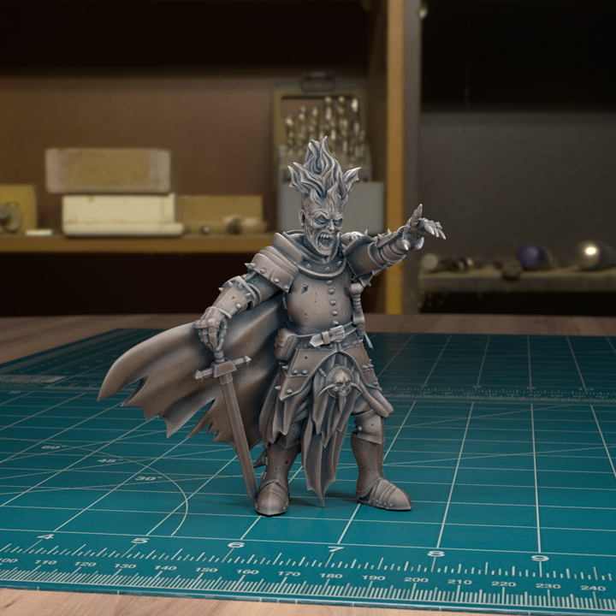Select the sword's crossguard
The height and width of the screenshot is (616, 616).
pos(222,368)
